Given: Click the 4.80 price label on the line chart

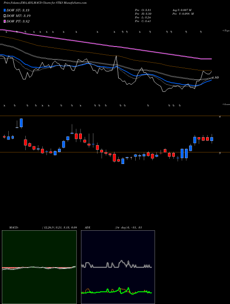Looking at the screenshot, I should [x=215, y=77].
